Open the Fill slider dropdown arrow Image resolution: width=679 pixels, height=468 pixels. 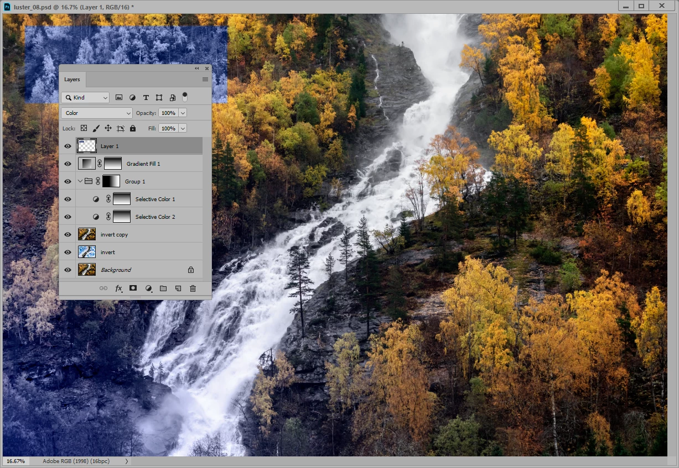pyautogui.click(x=183, y=128)
